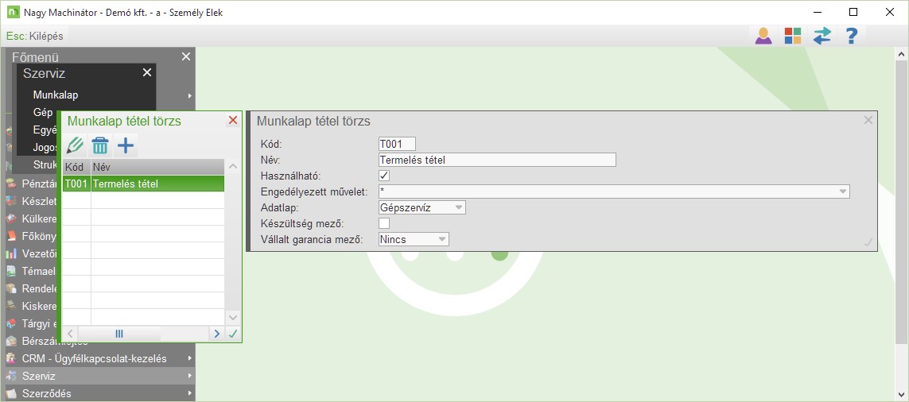Open the Vállalt garancia mező dropdown
Viewport: 909px width, 402px height.
(442, 238)
